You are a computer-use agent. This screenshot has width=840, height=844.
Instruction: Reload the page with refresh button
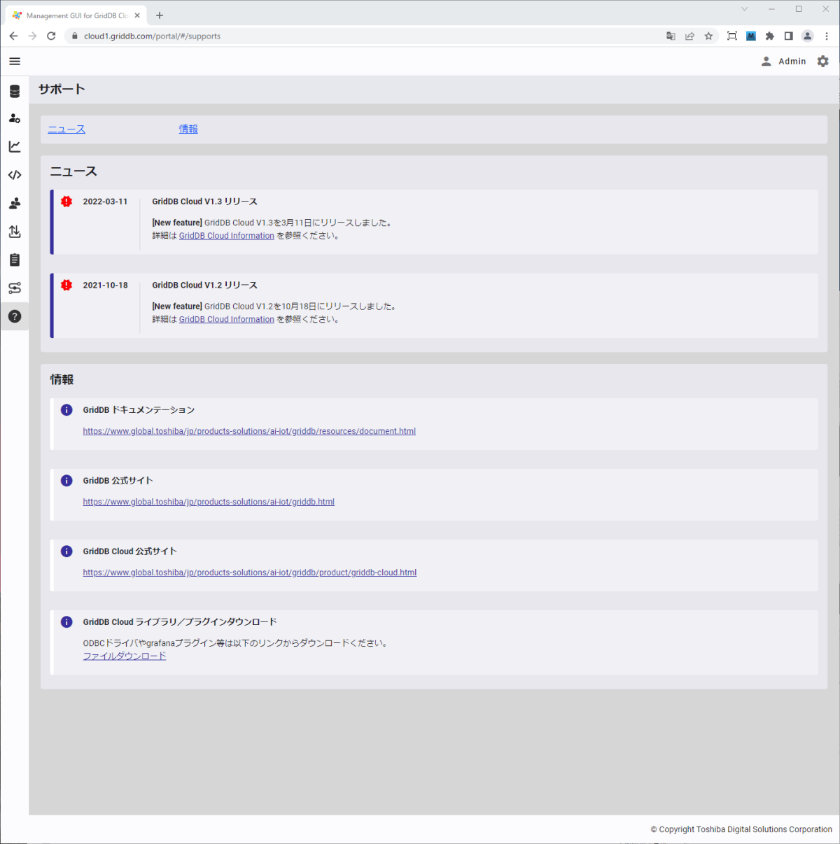coord(51,36)
